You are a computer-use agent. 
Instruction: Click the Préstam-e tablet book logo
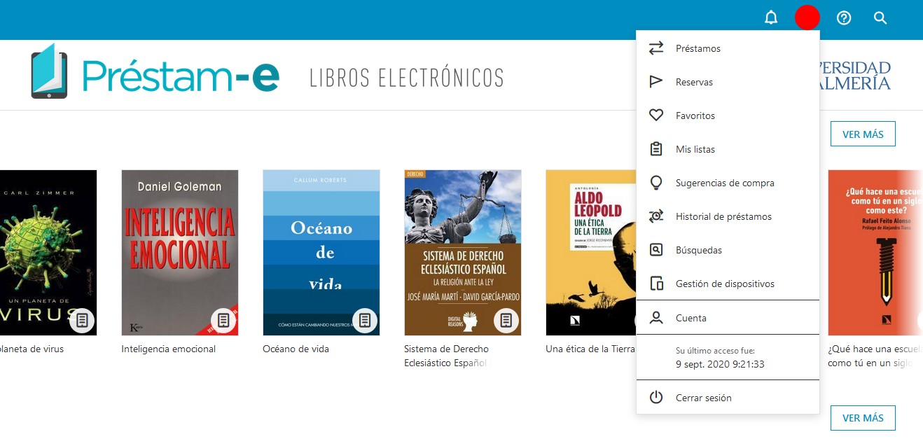pos(50,71)
